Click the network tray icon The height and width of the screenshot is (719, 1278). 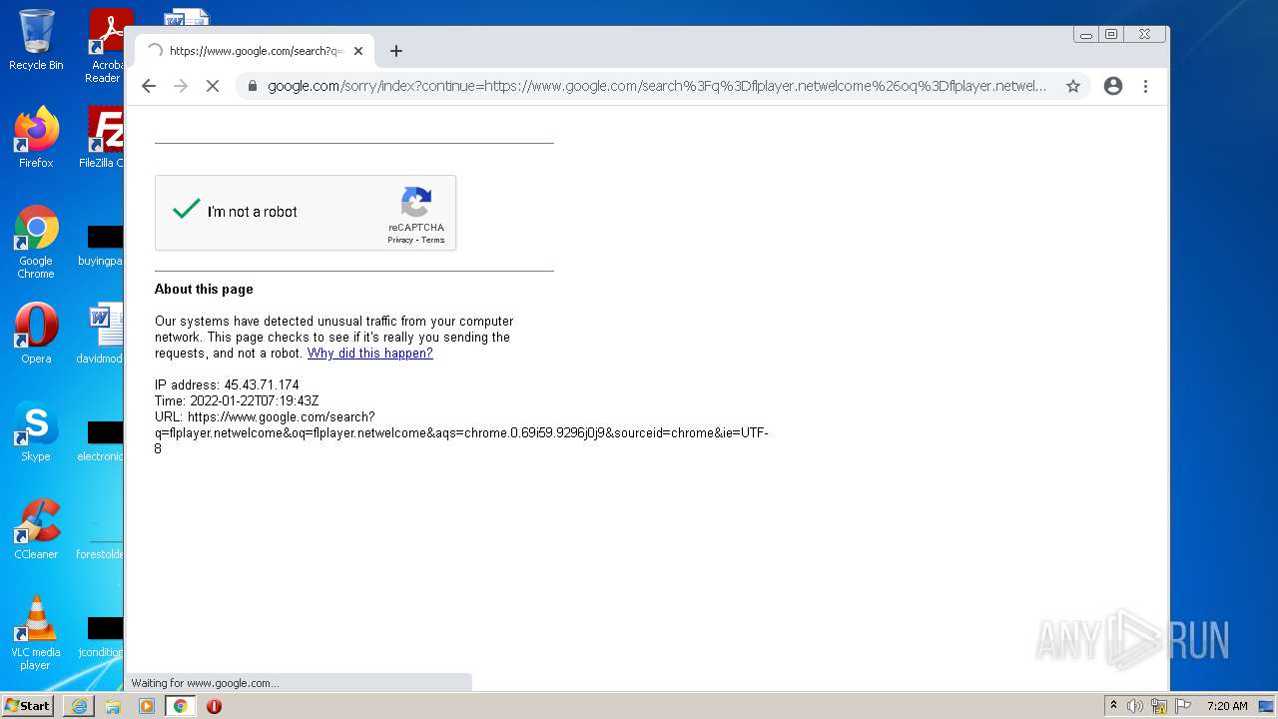pos(1159,706)
